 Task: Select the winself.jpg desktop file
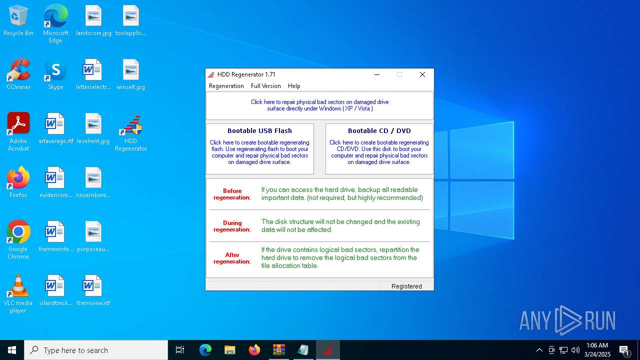click(x=131, y=75)
